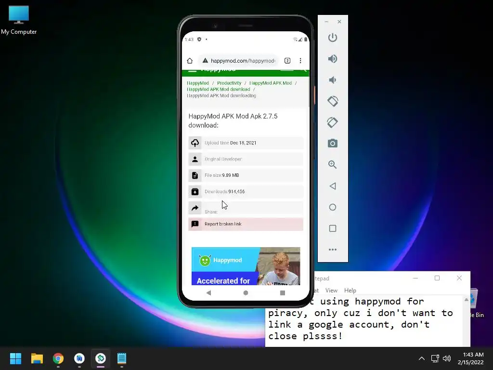
Task: Open Google Chrome from taskbar
Action: click(x=58, y=358)
